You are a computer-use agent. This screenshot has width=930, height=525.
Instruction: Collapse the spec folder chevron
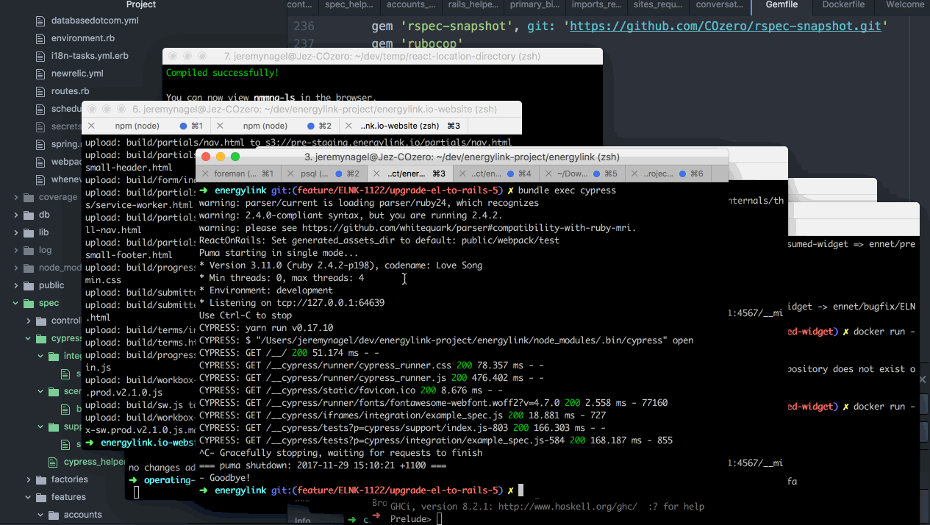[x=16, y=303]
